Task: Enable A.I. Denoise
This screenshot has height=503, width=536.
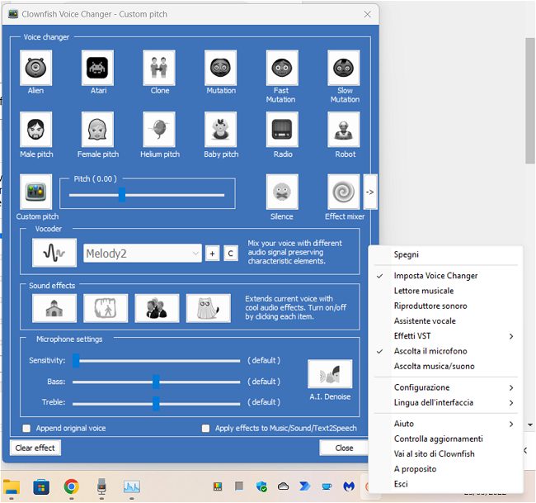Action: tap(330, 373)
